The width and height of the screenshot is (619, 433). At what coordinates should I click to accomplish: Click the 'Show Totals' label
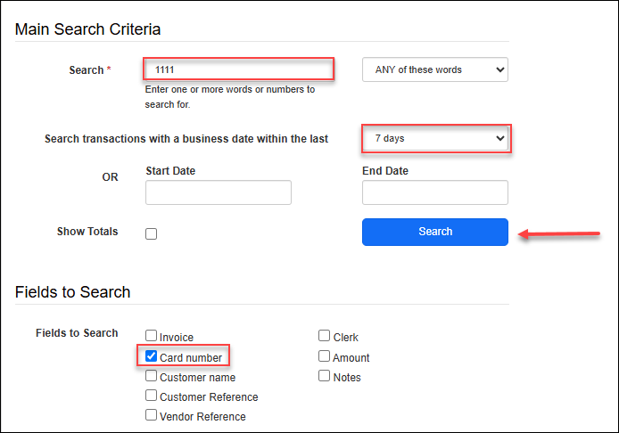click(87, 232)
